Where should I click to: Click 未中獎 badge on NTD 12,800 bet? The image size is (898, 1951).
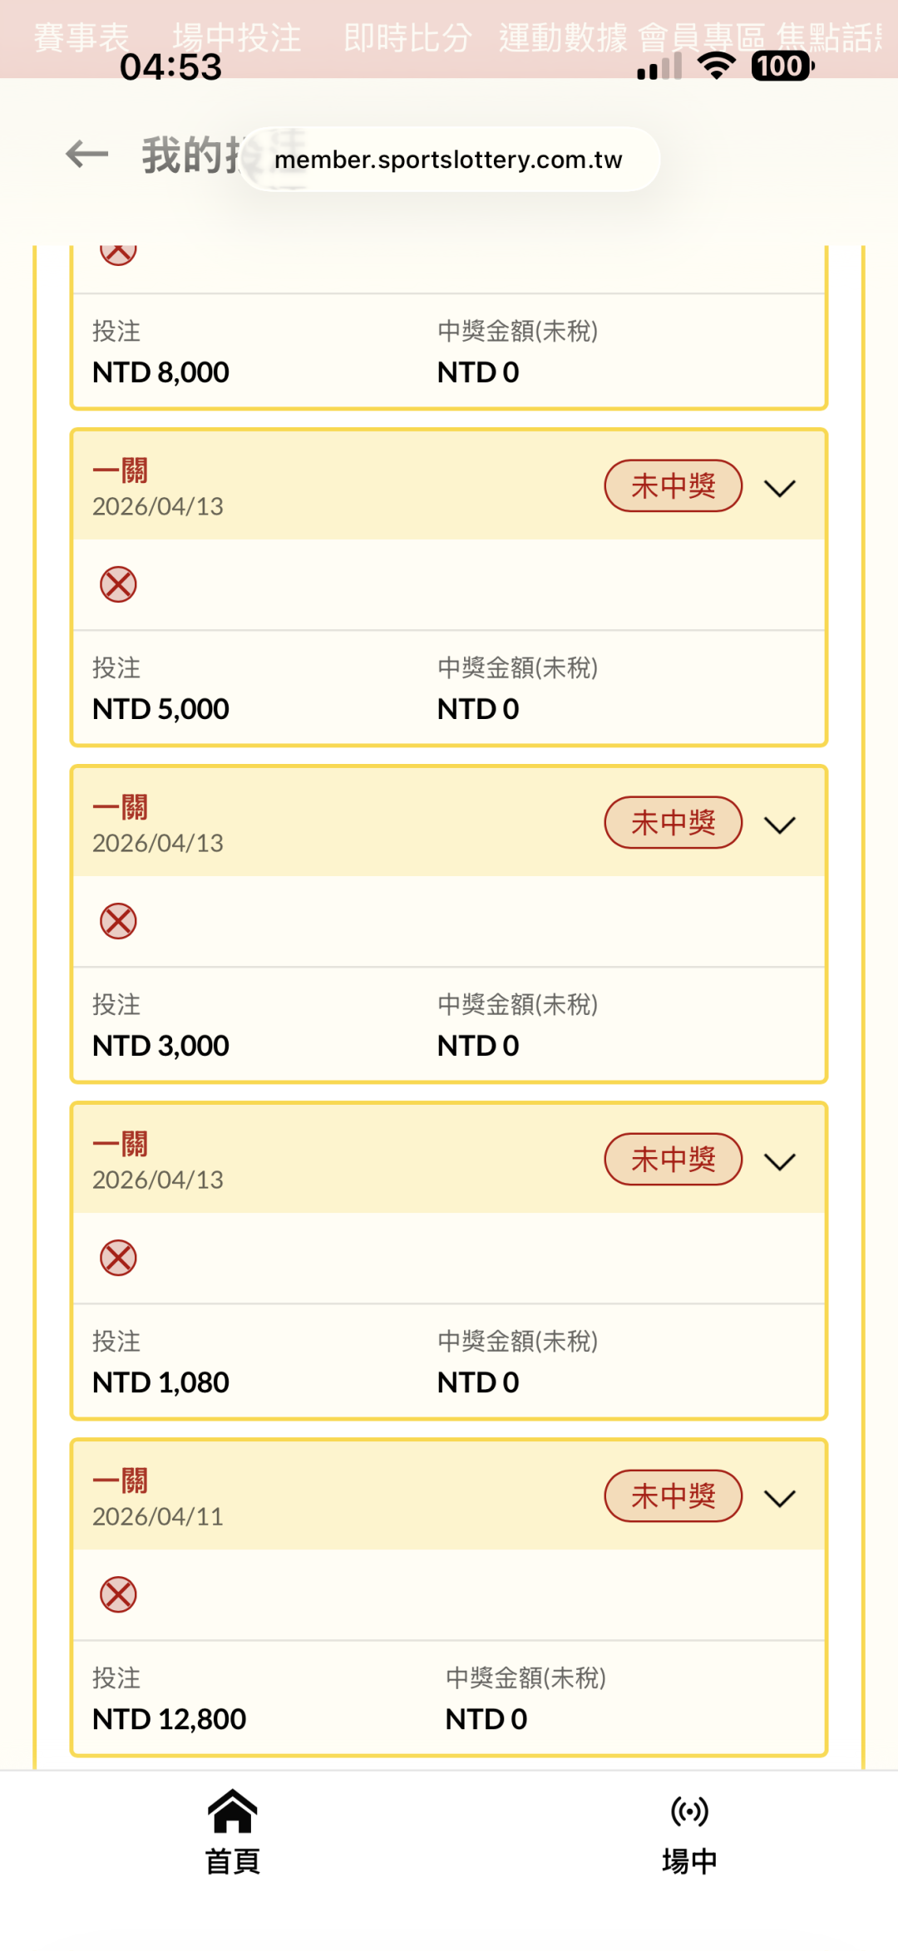click(x=673, y=1496)
